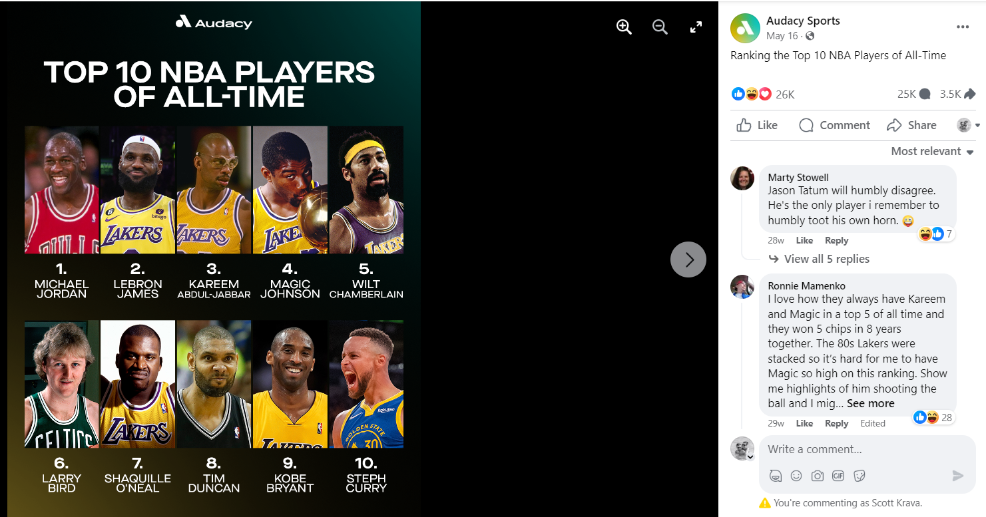Reply to Marty Stowell's comment

point(836,241)
